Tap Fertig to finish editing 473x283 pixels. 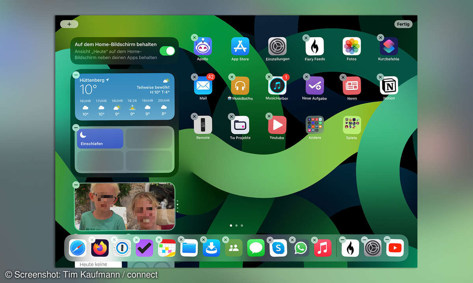[x=403, y=24]
